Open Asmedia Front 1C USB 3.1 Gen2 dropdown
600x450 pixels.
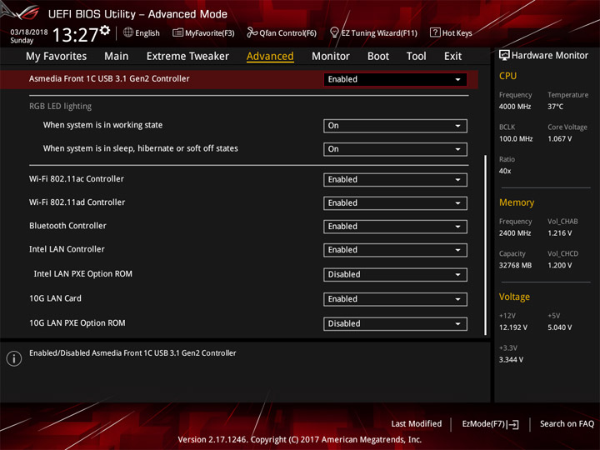coord(395,80)
